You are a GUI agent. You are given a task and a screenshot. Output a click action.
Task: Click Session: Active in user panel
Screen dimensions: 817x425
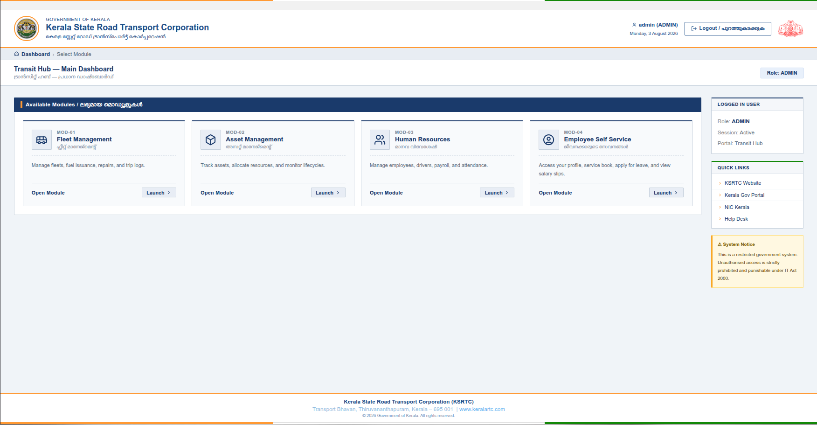(x=736, y=132)
